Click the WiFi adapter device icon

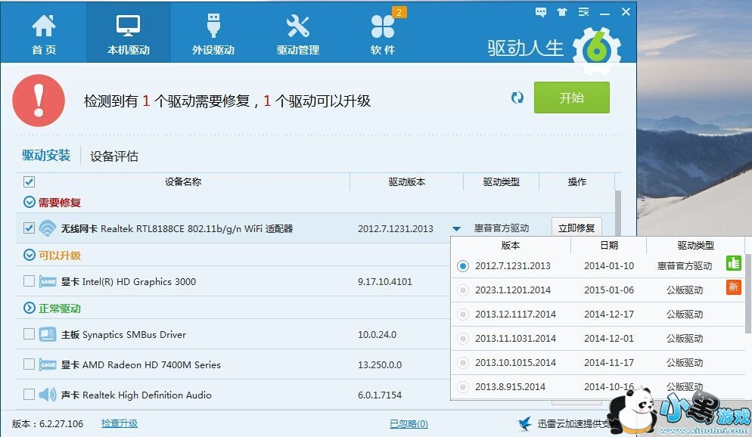tap(48, 228)
